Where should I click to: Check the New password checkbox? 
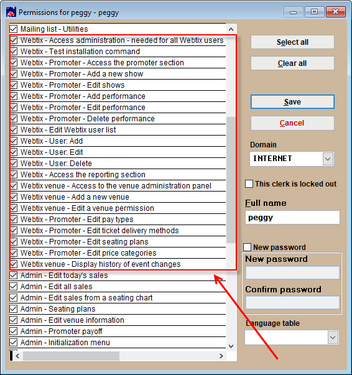click(x=248, y=248)
